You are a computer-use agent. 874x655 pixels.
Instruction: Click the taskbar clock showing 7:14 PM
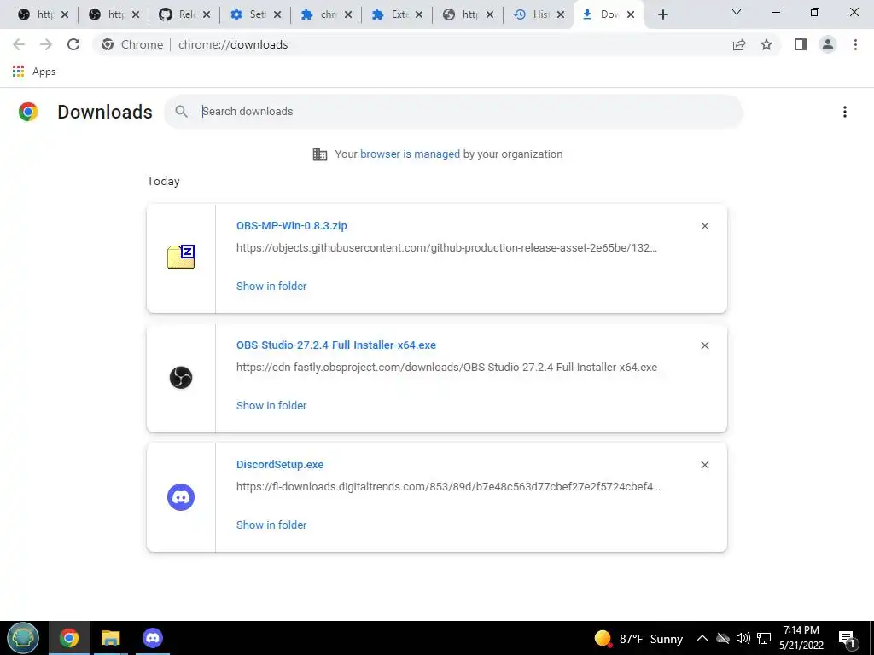[801, 638]
